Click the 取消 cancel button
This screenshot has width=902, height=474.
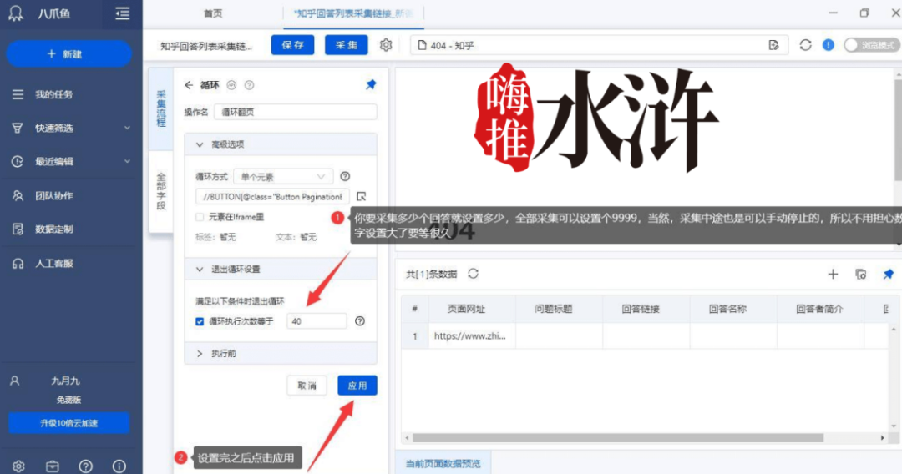tap(307, 386)
